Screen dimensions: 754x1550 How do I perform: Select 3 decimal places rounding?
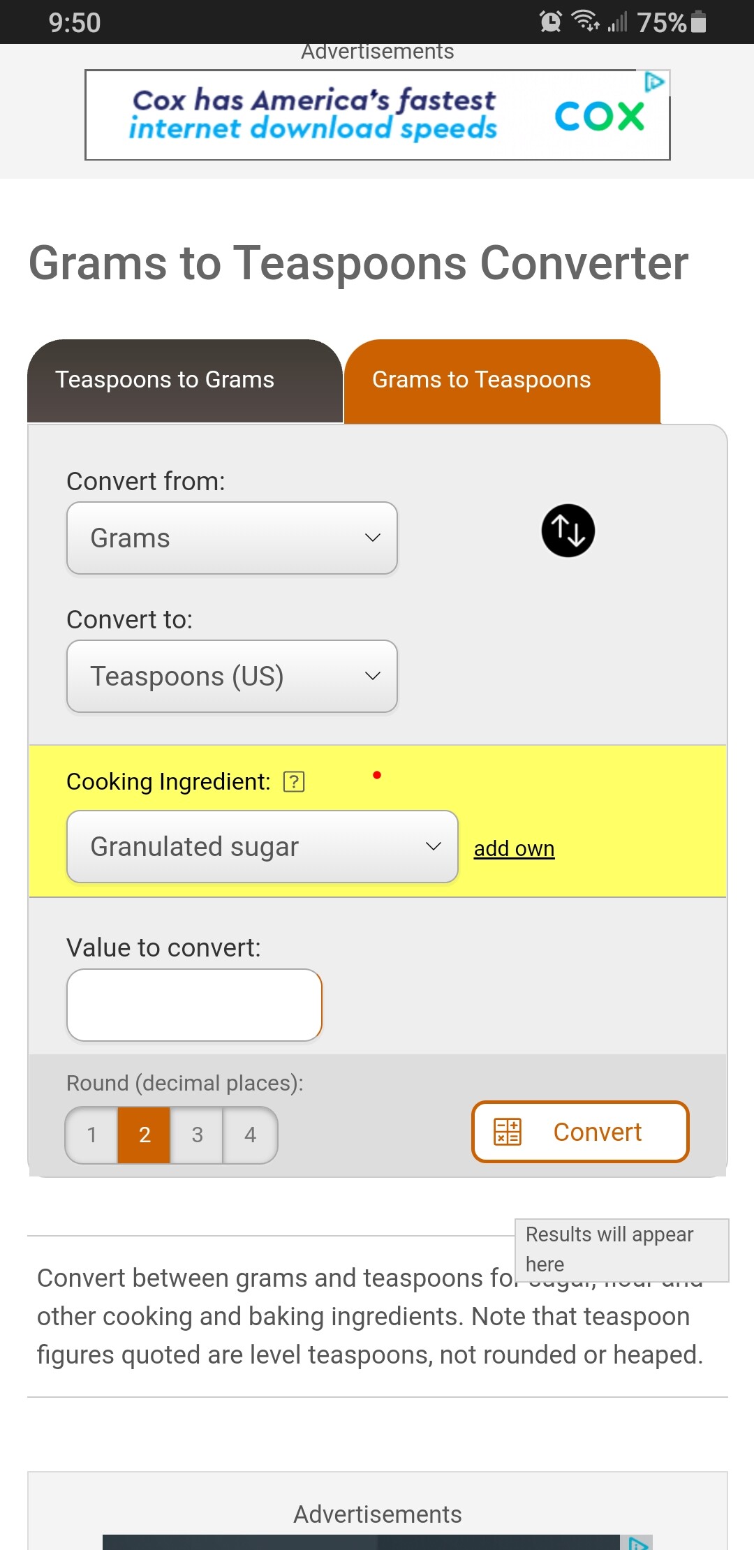tap(197, 1135)
